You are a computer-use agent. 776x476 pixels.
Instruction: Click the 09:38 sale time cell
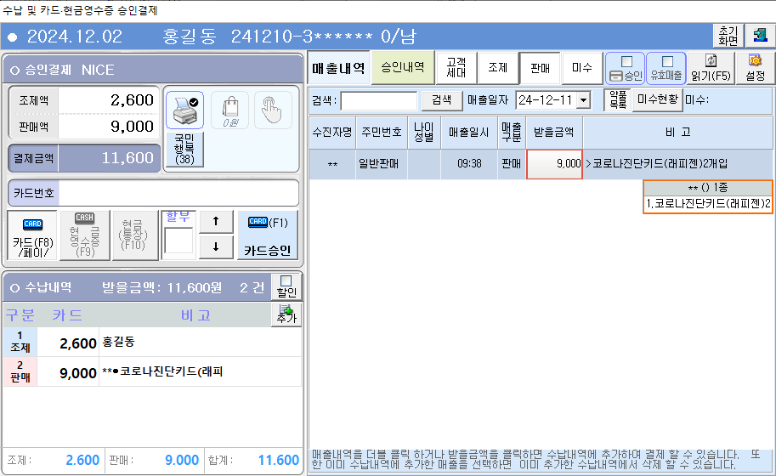tap(469, 164)
